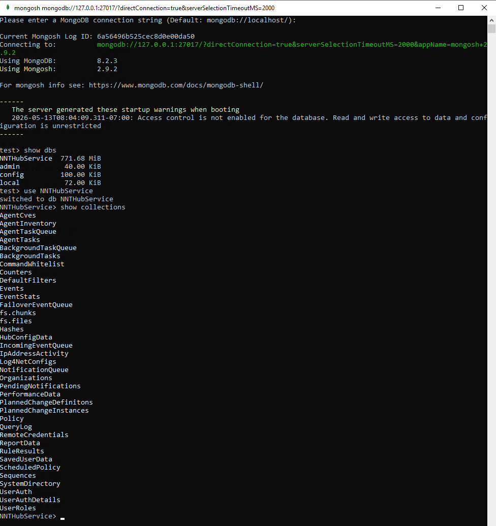Image resolution: width=496 pixels, height=526 pixels.
Task: Click the Policy collection name
Action: pos(12,419)
